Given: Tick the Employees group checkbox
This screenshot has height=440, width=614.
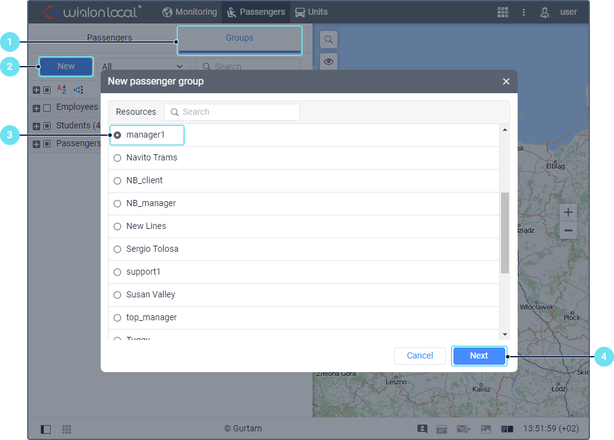Looking at the screenshot, I should (x=47, y=108).
